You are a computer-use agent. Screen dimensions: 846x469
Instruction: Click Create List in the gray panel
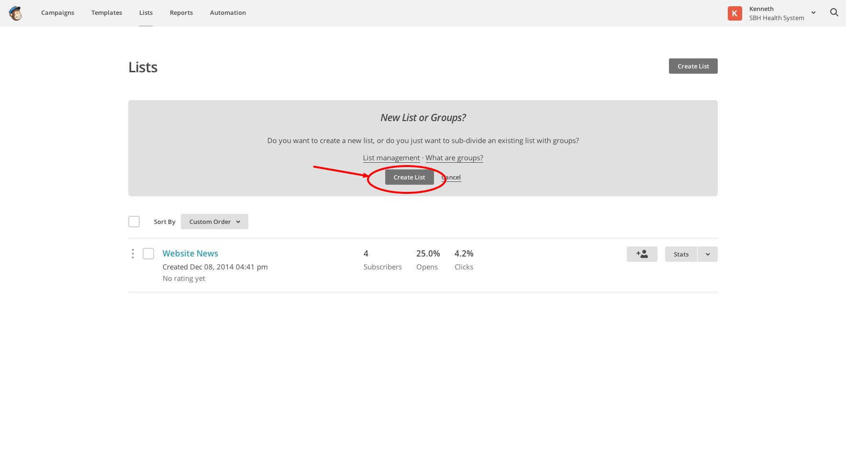409,177
